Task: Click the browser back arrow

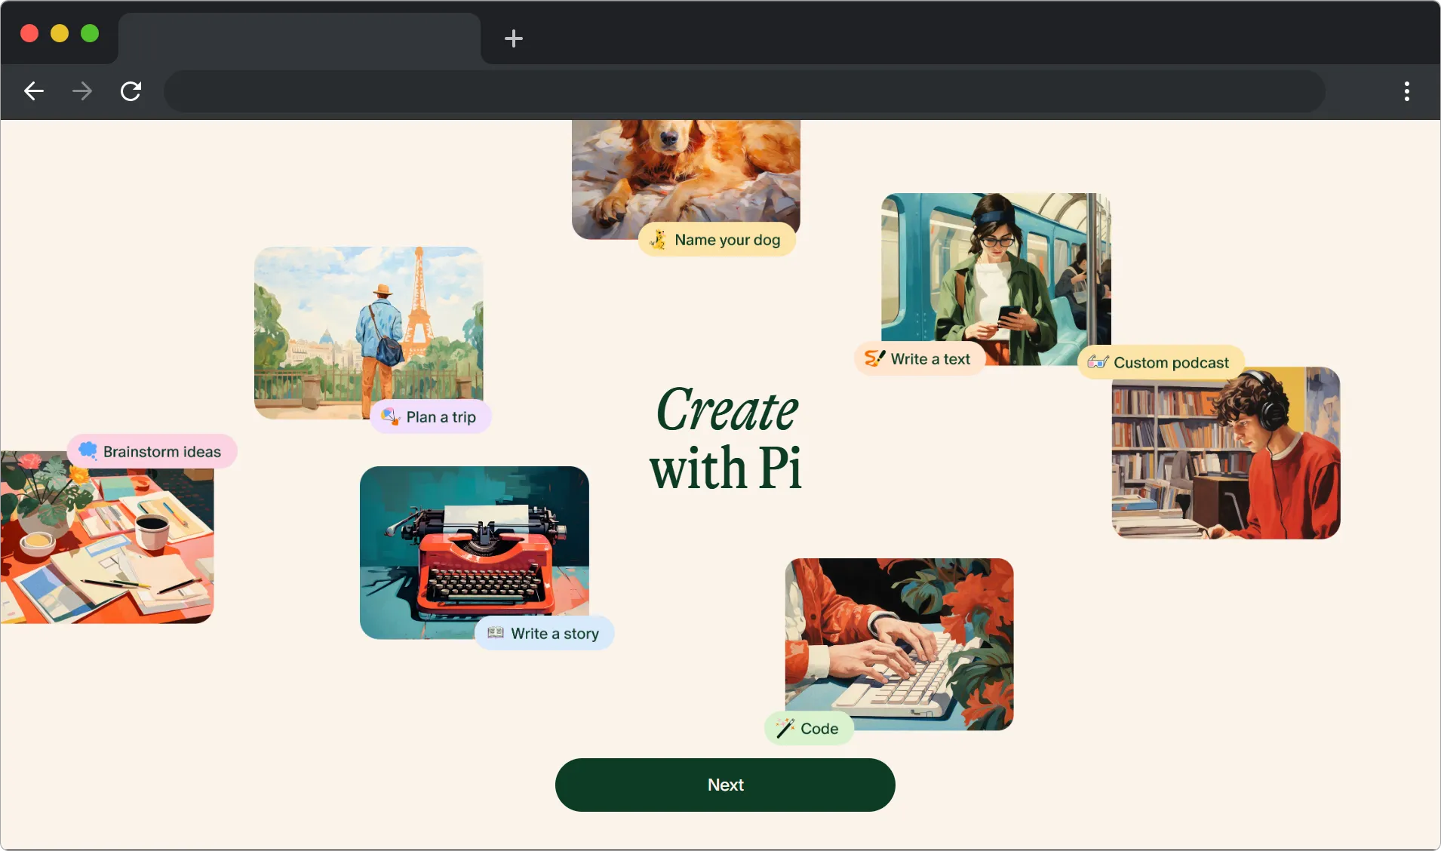Action: pyautogui.click(x=34, y=91)
